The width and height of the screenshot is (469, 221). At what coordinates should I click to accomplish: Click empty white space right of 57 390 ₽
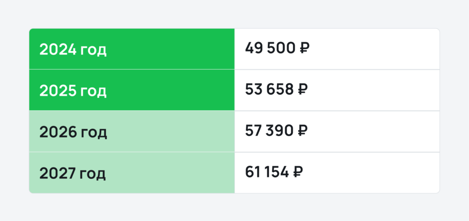tap(376, 131)
